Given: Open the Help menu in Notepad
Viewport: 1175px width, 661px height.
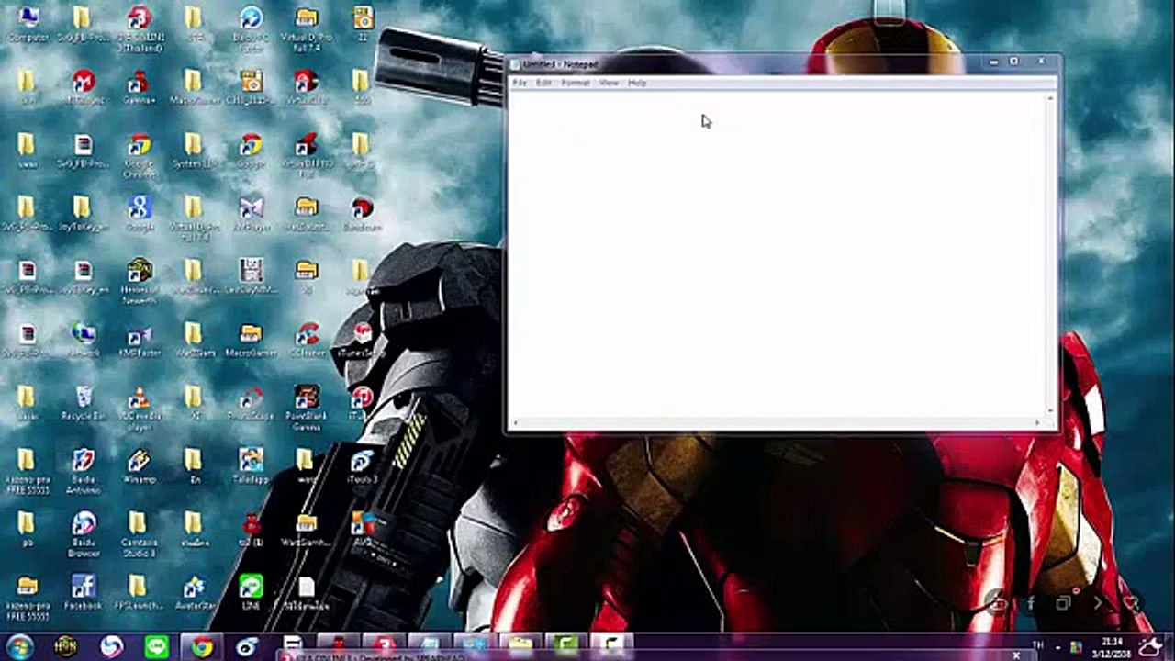Looking at the screenshot, I should click(637, 83).
